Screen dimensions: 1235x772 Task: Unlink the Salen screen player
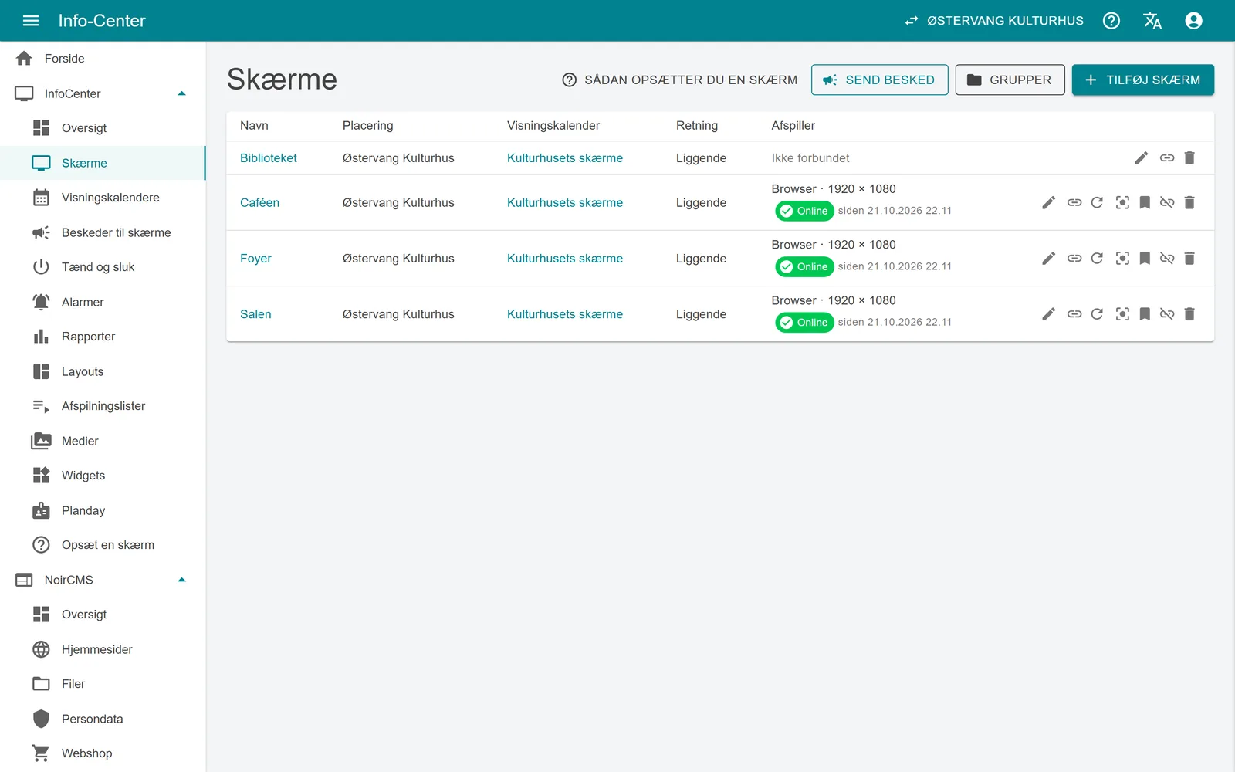click(x=1167, y=314)
